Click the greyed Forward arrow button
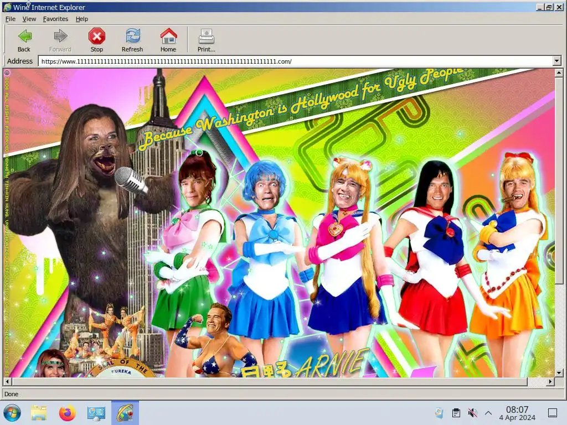The height and width of the screenshot is (425, 567). pyautogui.click(x=60, y=40)
